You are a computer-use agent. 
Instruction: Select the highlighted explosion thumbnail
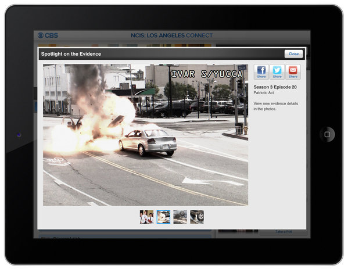tap(163, 217)
